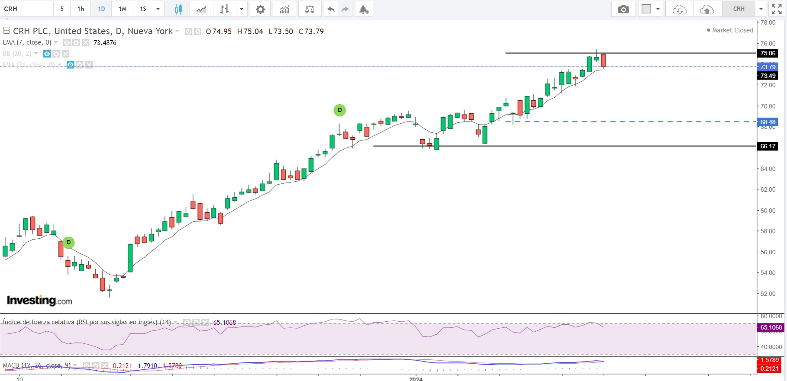The height and width of the screenshot is (381, 787).
Task: Open CRH PLC title dropdown arrow
Action: click(x=177, y=31)
